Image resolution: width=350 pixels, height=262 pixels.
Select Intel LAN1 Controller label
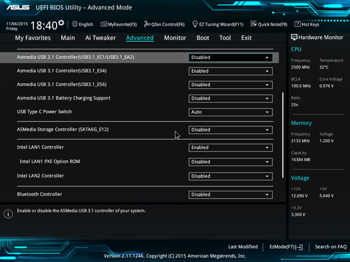click(x=40, y=147)
